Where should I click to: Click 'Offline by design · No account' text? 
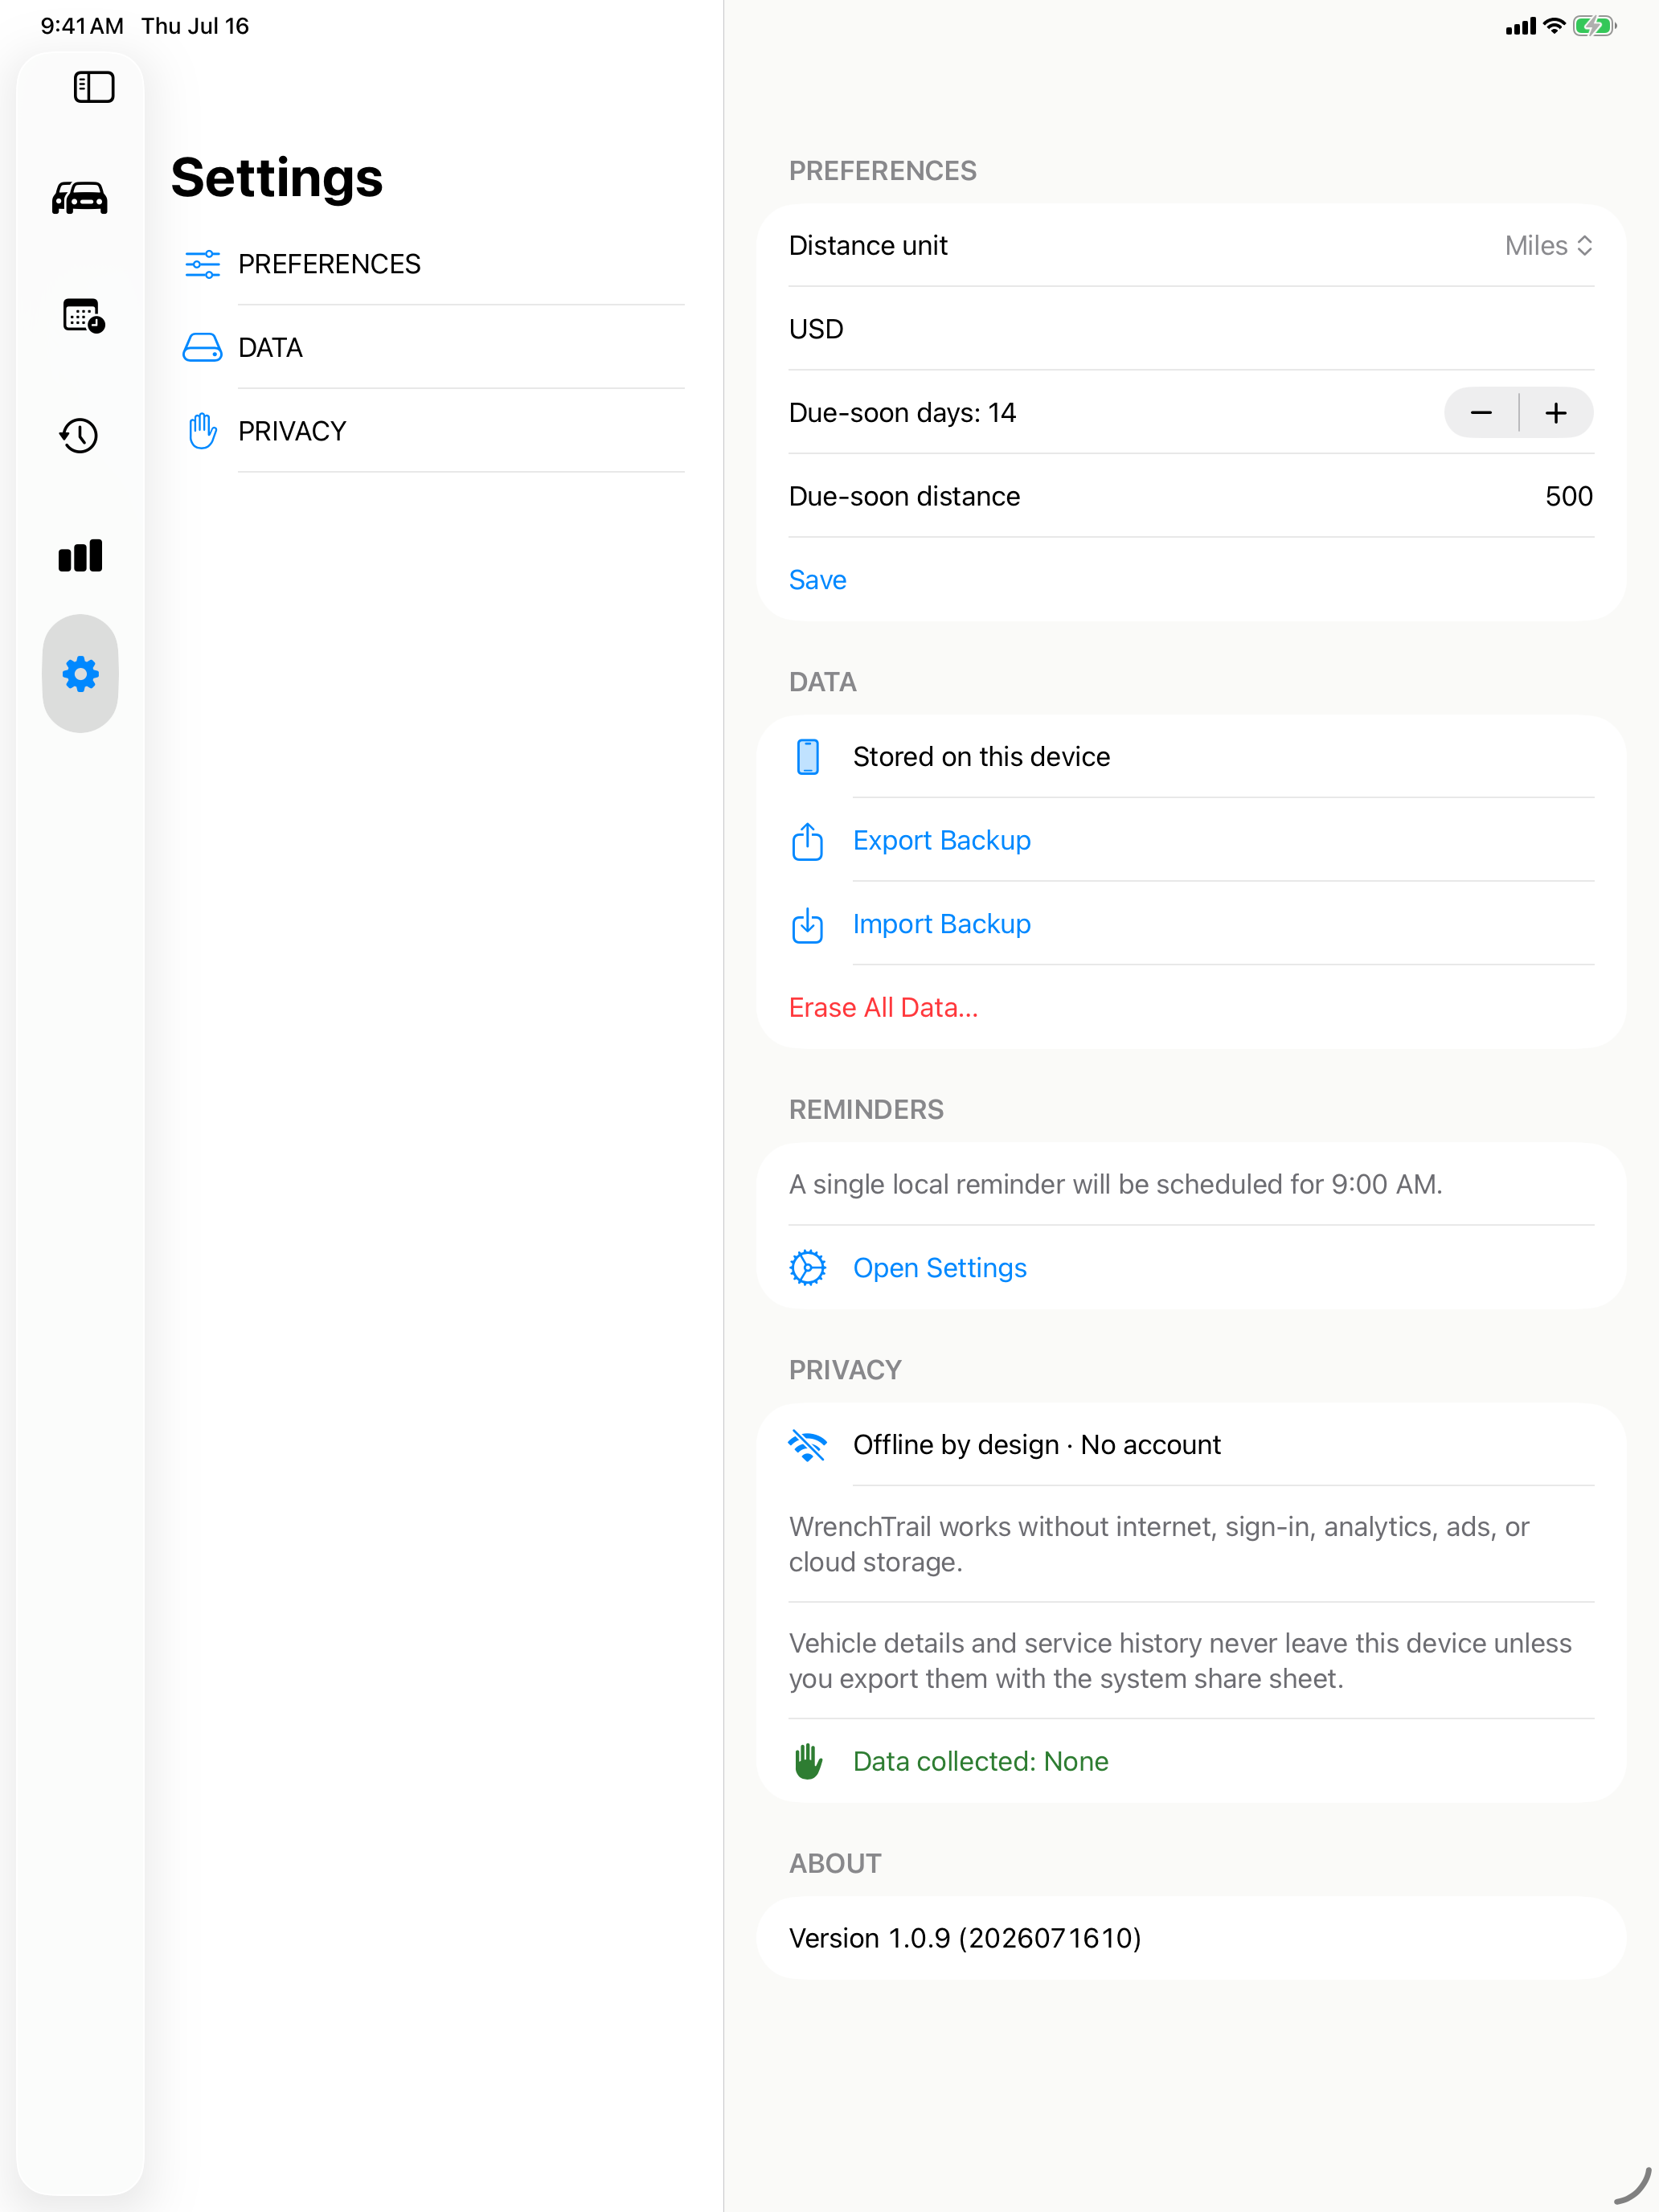pos(1037,1445)
